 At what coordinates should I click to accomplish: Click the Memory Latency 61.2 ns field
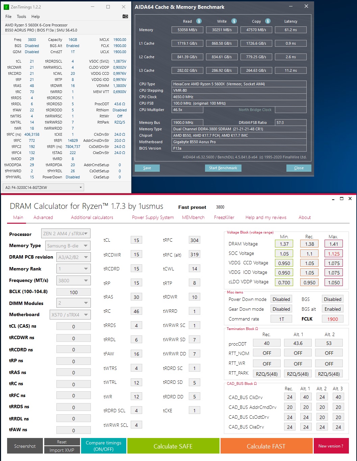pos(291,30)
